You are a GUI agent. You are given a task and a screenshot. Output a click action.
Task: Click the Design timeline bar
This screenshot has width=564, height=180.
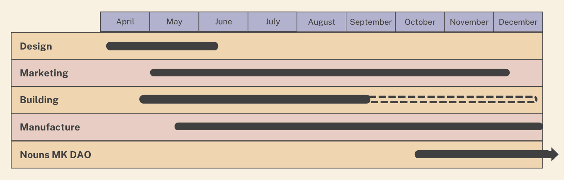[162, 46]
